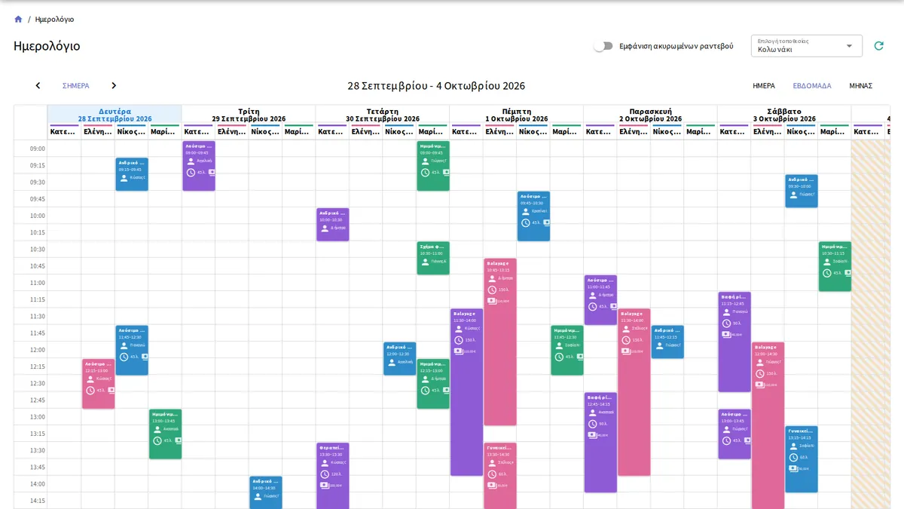The width and height of the screenshot is (904, 509).
Task: Open Τρίτη 29 Σεπτεμβρίου 2026 day header
Action: (249, 115)
